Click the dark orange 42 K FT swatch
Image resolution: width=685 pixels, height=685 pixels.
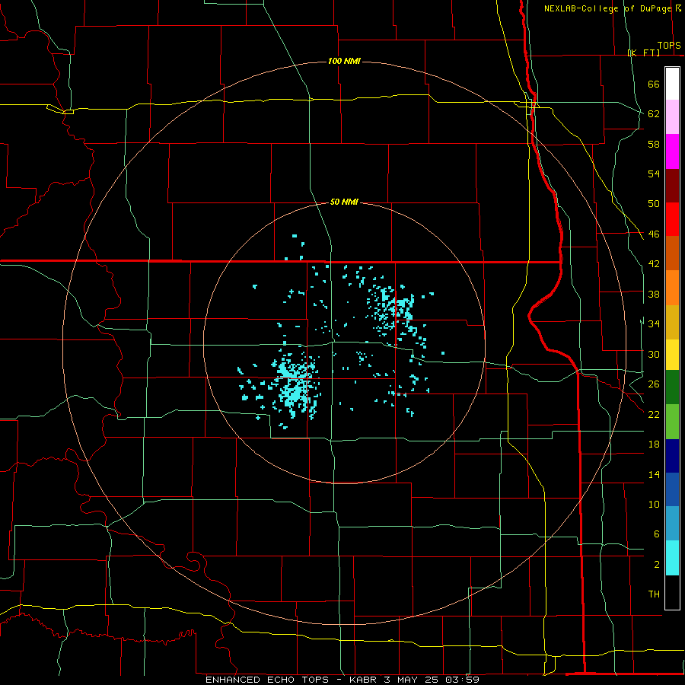click(x=672, y=253)
